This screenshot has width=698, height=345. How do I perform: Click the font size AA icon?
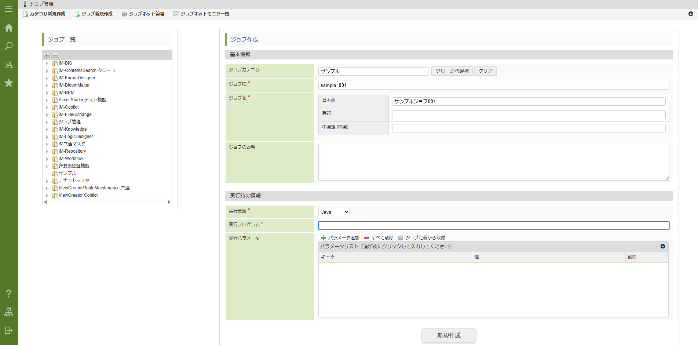(9, 65)
